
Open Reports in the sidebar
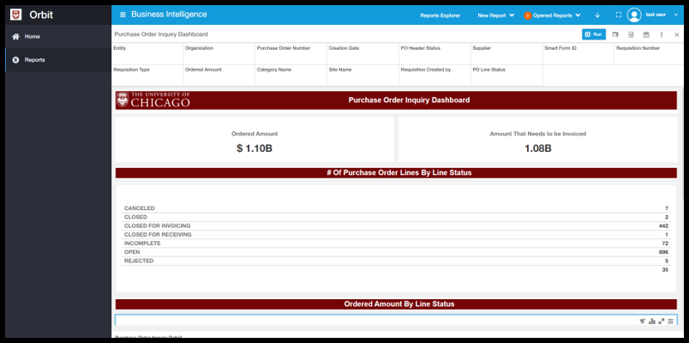point(58,60)
